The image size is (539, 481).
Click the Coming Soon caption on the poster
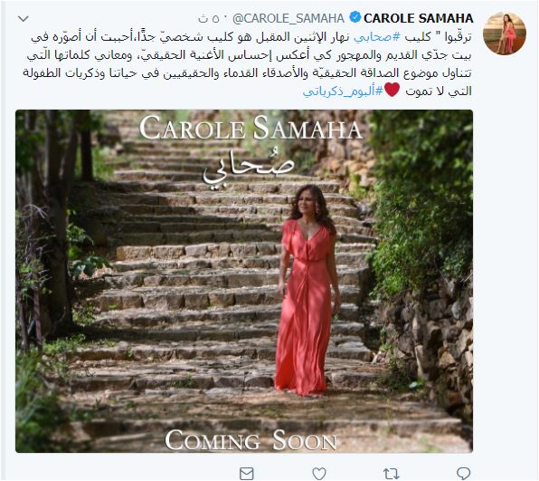coord(251,440)
